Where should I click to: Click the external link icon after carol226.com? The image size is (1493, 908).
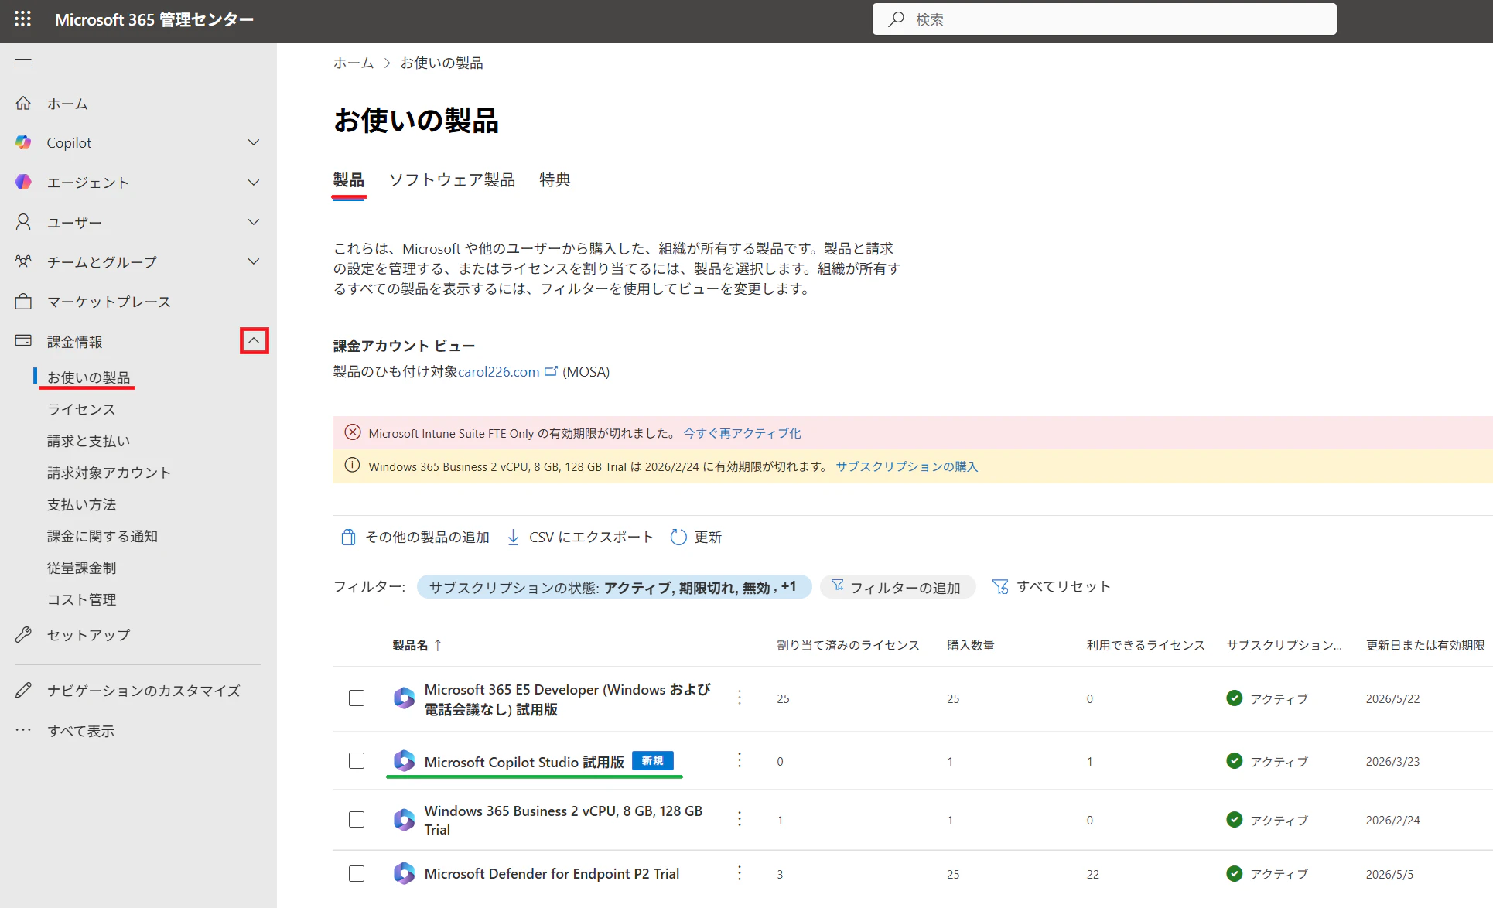(551, 371)
